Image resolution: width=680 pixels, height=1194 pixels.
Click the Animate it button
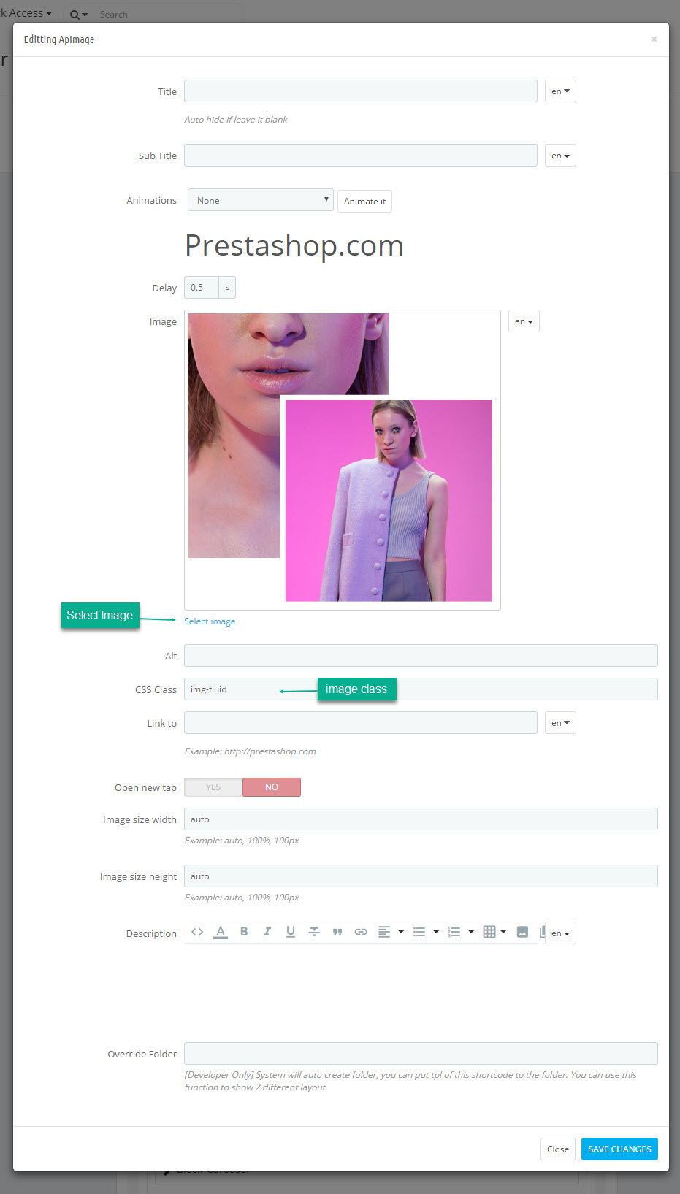(x=364, y=201)
